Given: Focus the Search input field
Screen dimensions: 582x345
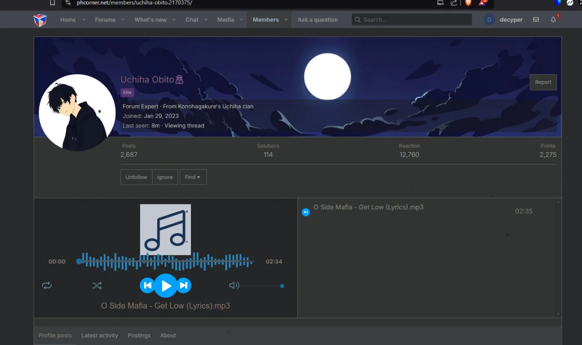Looking at the screenshot, I should click(411, 20).
